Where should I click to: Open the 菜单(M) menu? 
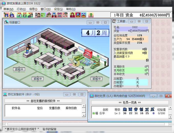coord(8,9)
